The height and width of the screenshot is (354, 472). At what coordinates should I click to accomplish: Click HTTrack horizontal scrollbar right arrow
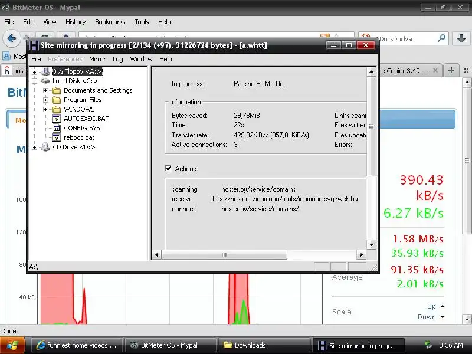pos(361,255)
